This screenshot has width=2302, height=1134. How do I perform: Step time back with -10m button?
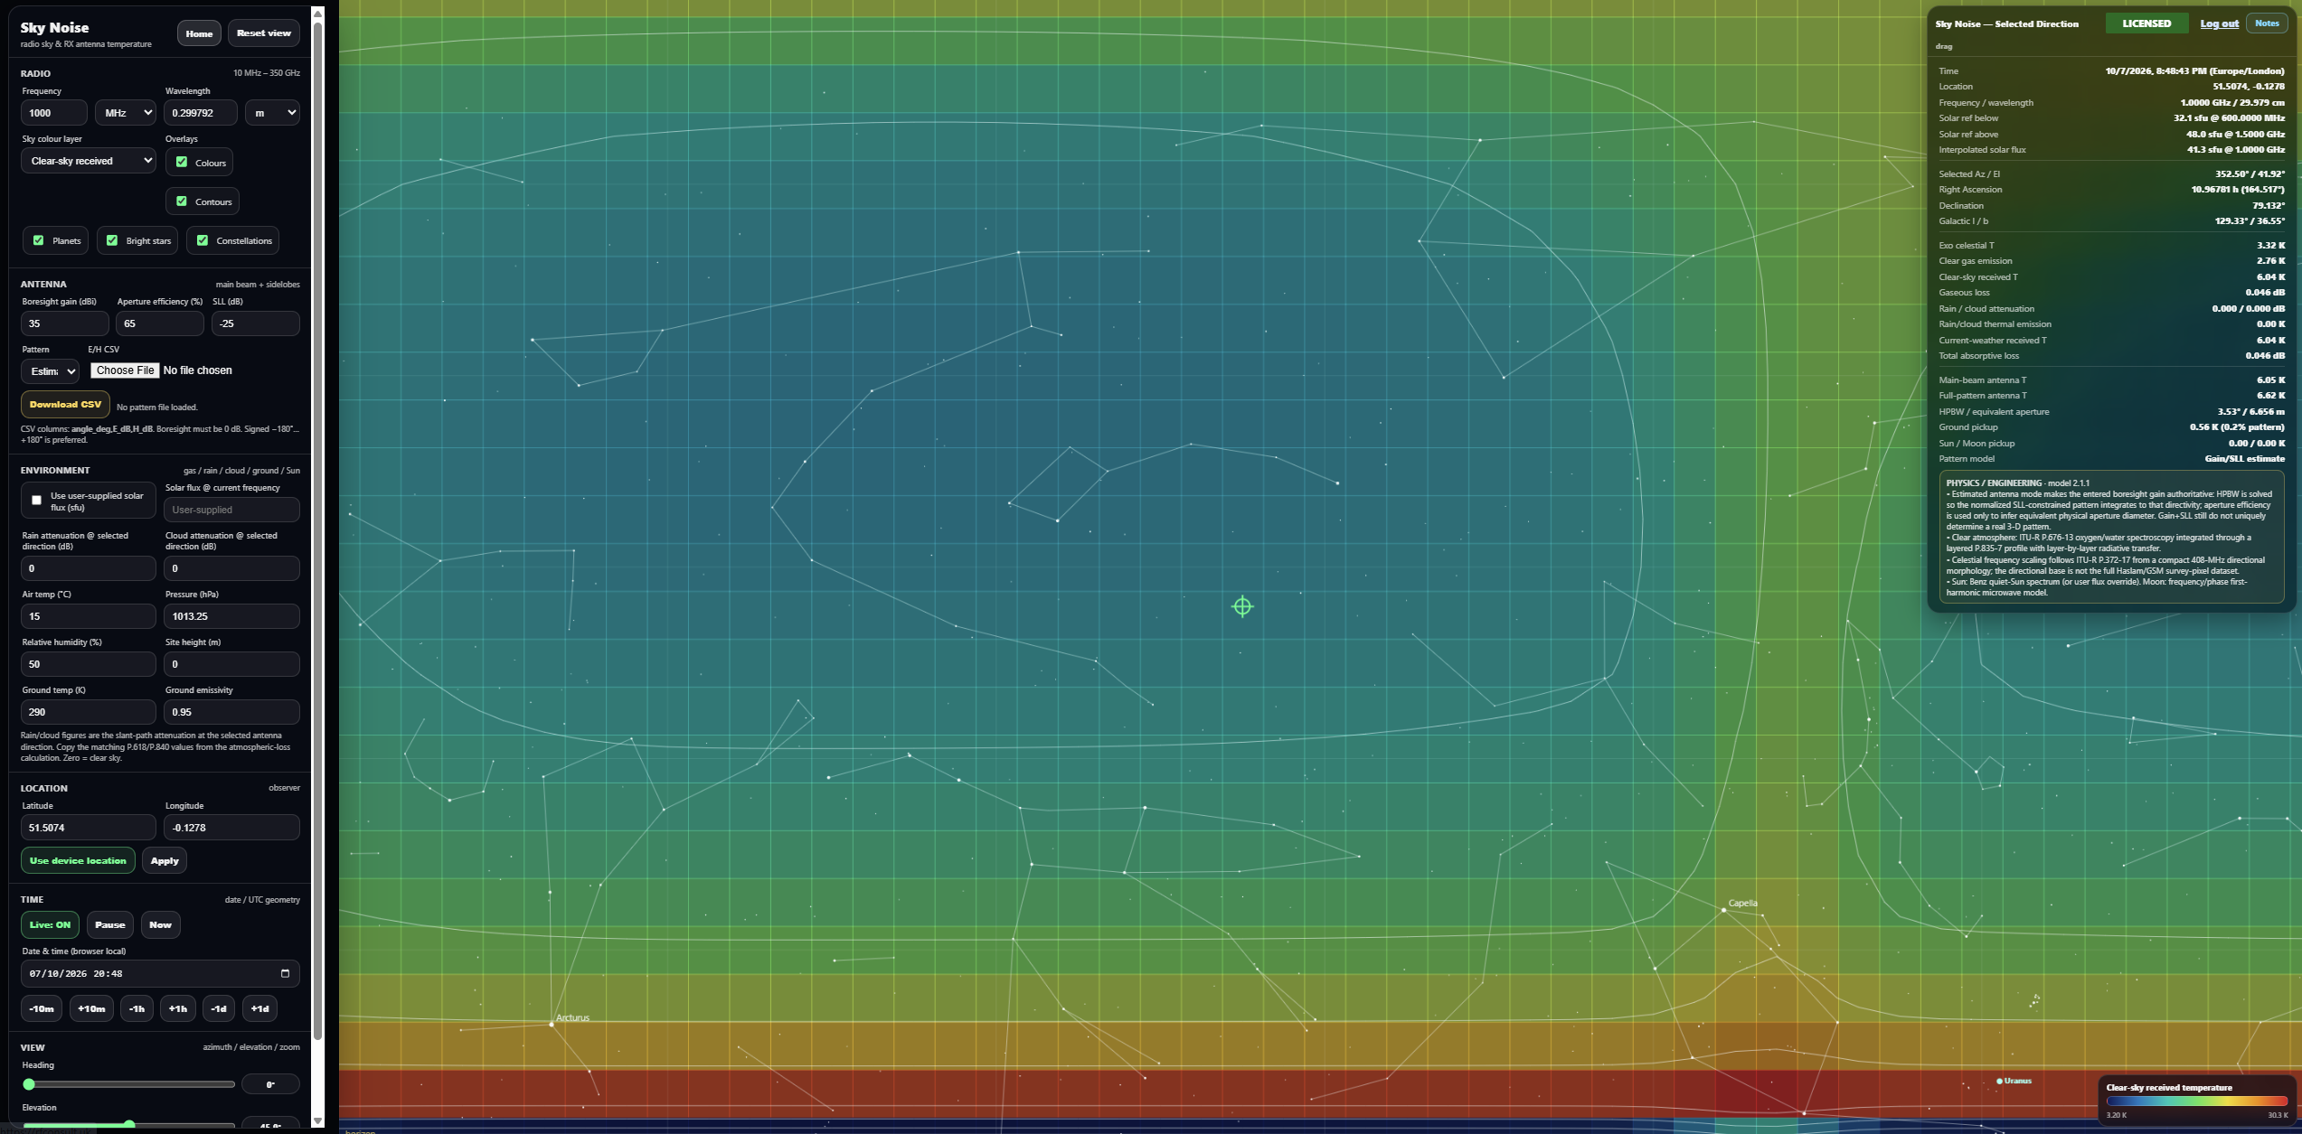tap(42, 1008)
